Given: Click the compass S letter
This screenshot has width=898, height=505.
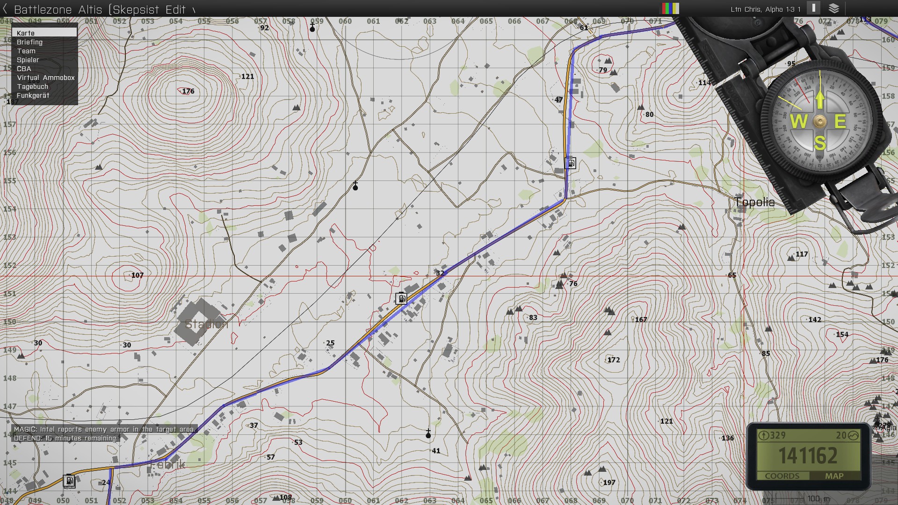Looking at the screenshot, I should pos(819,143).
